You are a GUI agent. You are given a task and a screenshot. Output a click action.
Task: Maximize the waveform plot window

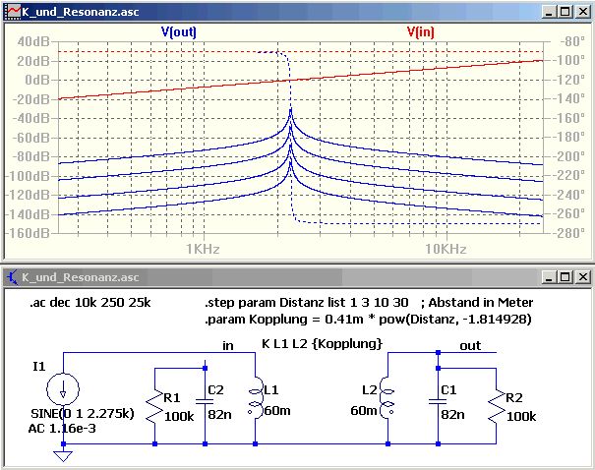click(565, 12)
